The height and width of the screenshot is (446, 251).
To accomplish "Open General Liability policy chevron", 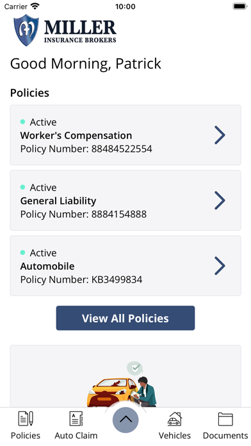I will 220,201.
